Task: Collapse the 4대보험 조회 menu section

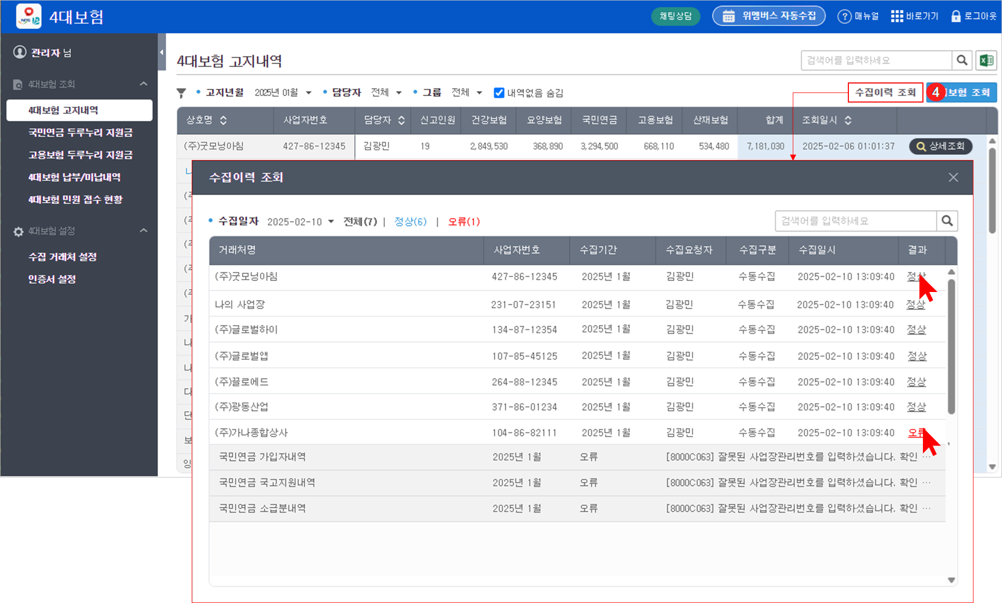Action: pyautogui.click(x=144, y=84)
